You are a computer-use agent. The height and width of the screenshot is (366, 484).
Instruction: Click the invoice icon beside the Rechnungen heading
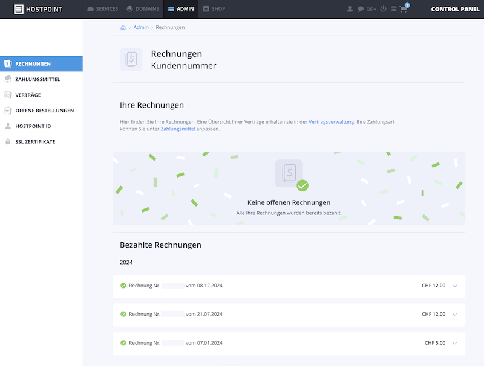[x=131, y=59]
